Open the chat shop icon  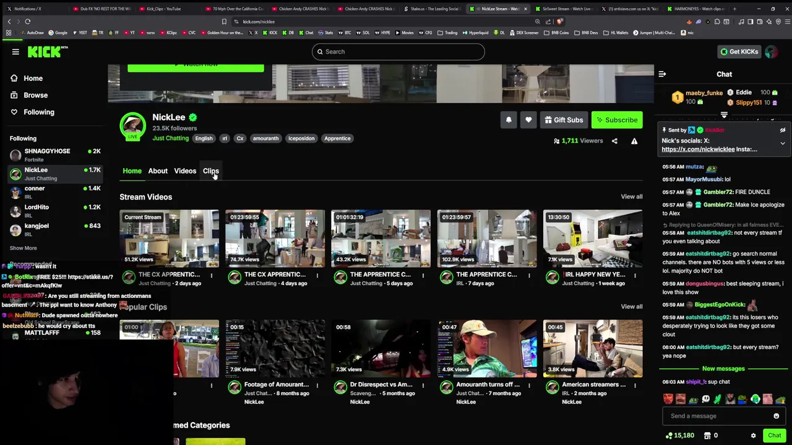tap(706, 436)
